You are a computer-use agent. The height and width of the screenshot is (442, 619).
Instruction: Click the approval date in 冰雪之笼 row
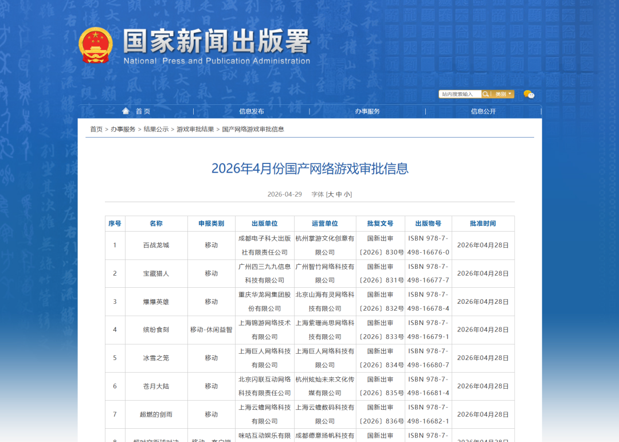point(483,358)
